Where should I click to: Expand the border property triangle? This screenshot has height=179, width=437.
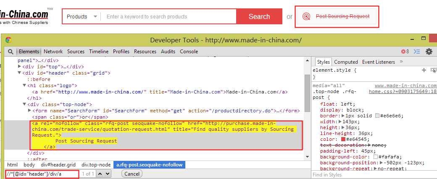point(343,116)
